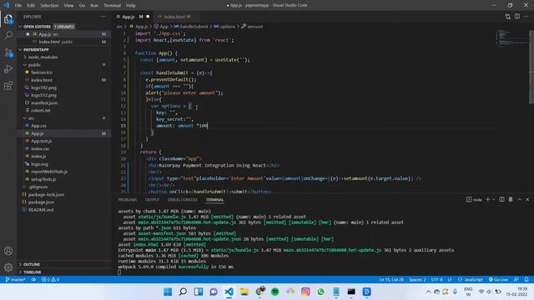This screenshot has width=534, height=300.
Task: Open the Source Control view
Action: pos(8,52)
